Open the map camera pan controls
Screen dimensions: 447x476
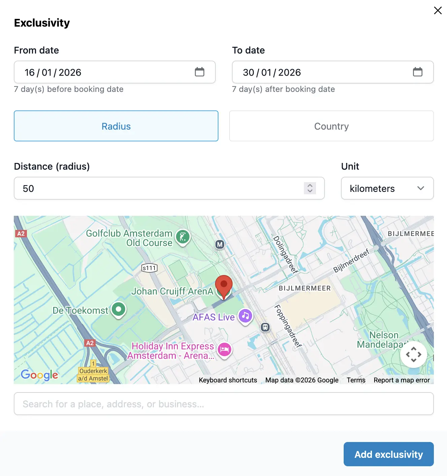[413, 354]
